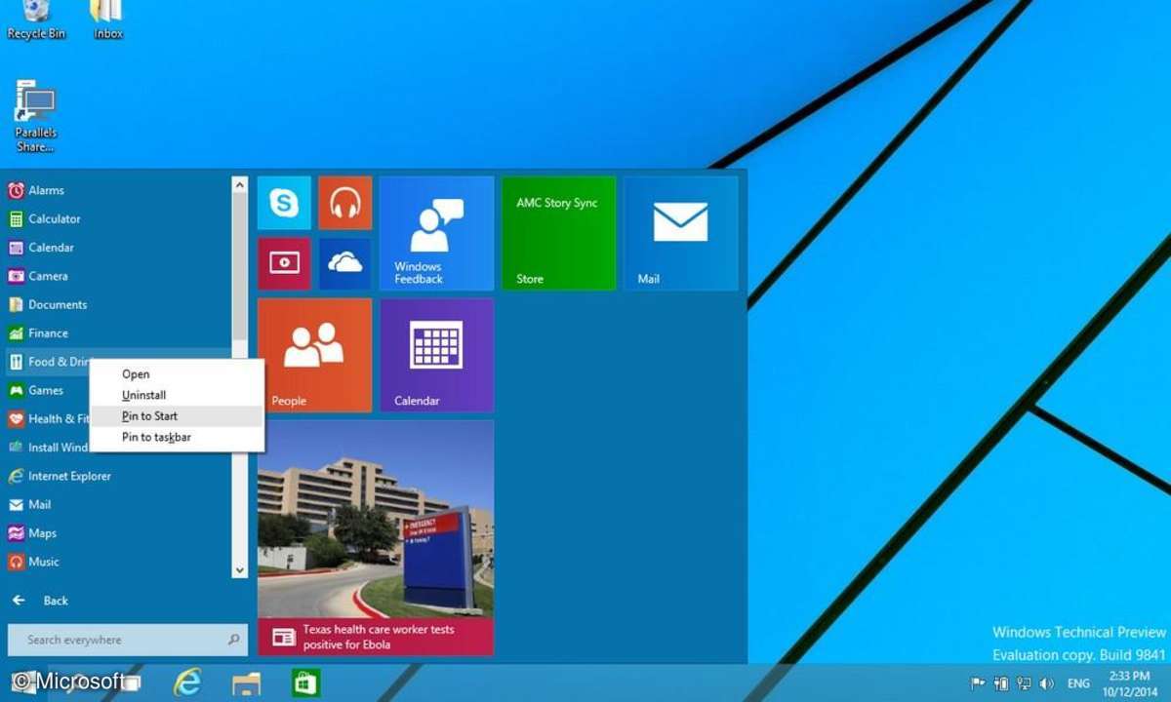Image resolution: width=1171 pixels, height=702 pixels.
Task: Open the network tray icon
Action: 1024,683
